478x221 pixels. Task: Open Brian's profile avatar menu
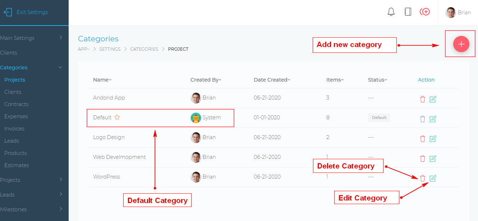[x=450, y=12]
